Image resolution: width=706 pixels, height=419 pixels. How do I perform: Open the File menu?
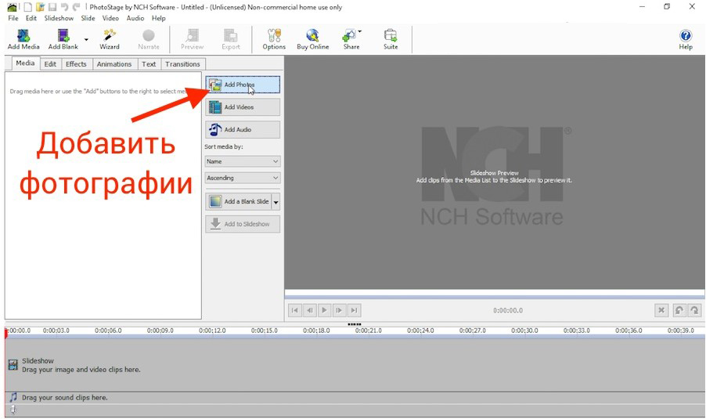(13, 18)
